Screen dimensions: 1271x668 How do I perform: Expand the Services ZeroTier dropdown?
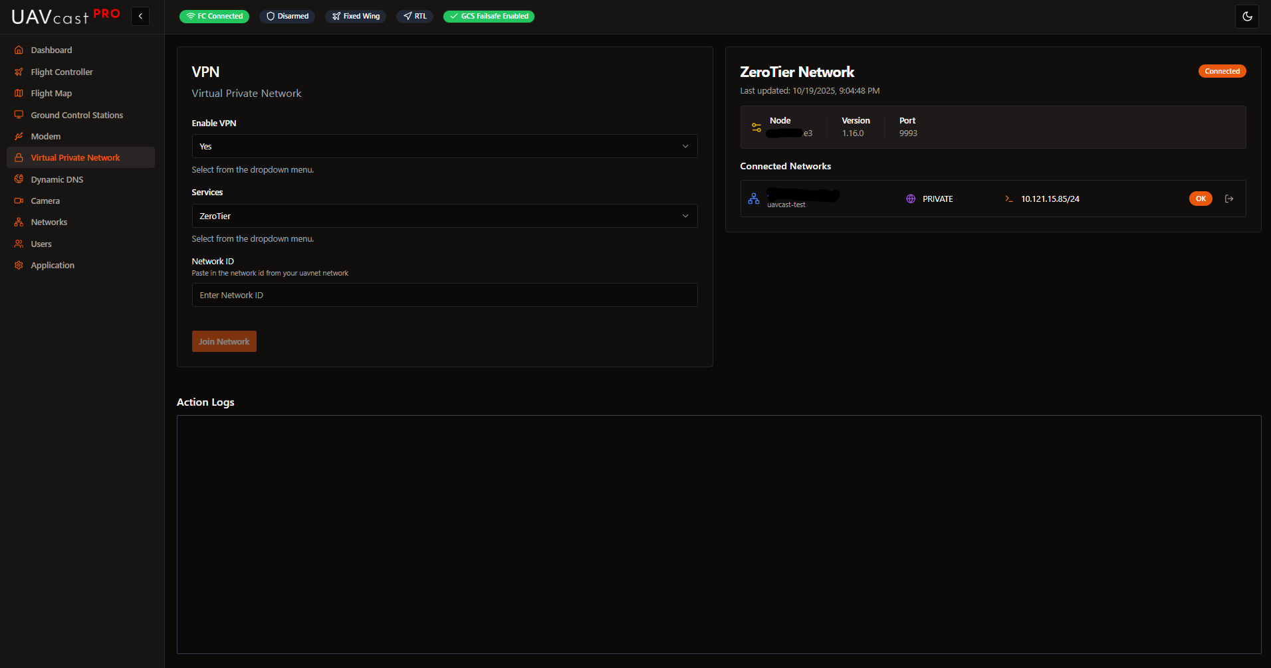[444, 216]
